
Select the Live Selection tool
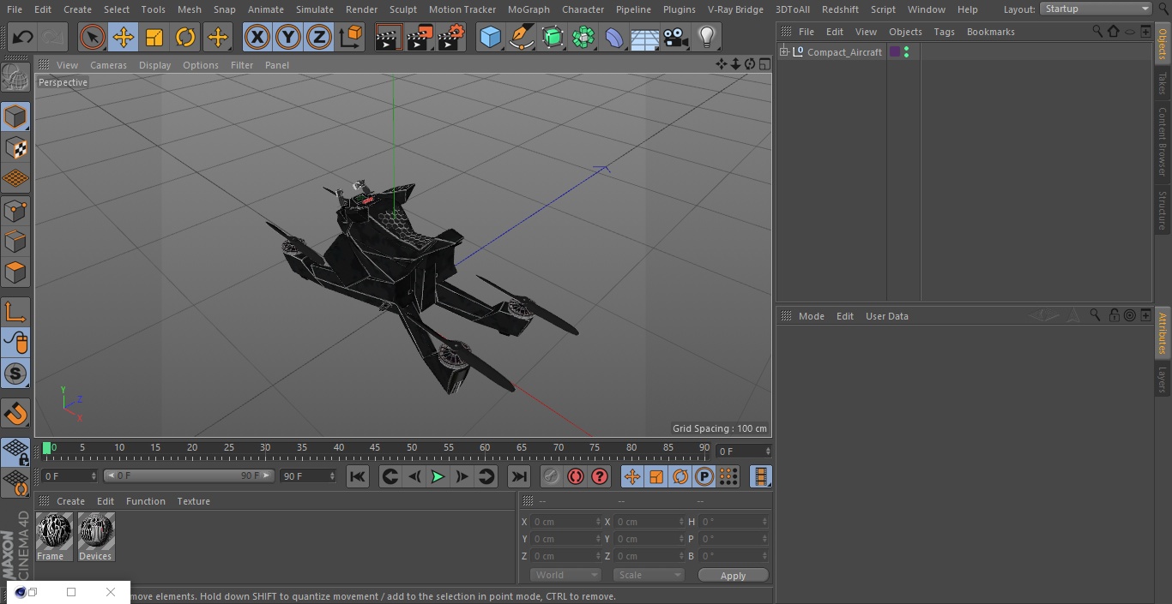click(92, 37)
